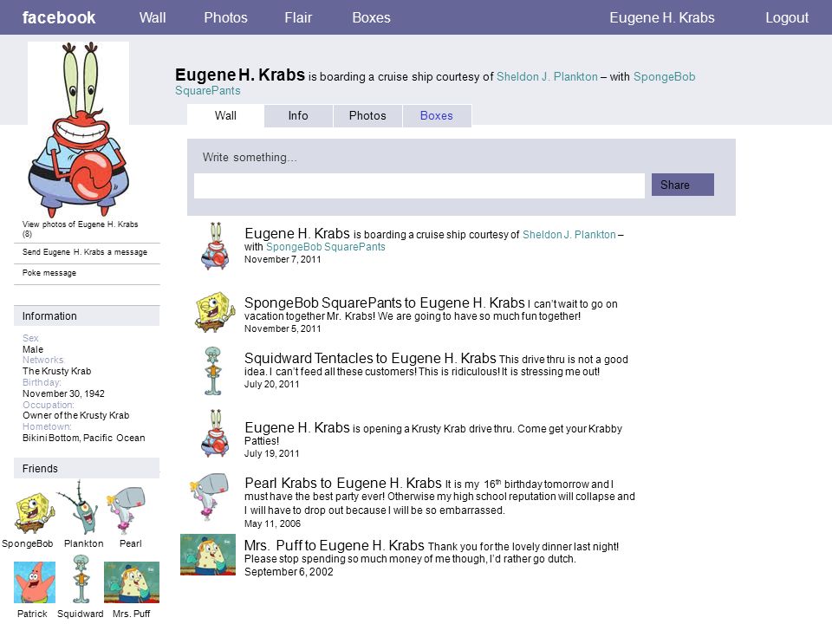832x624 pixels.
Task: Click Mr. Krabs avatar on July 19 post
Action: (215, 433)
